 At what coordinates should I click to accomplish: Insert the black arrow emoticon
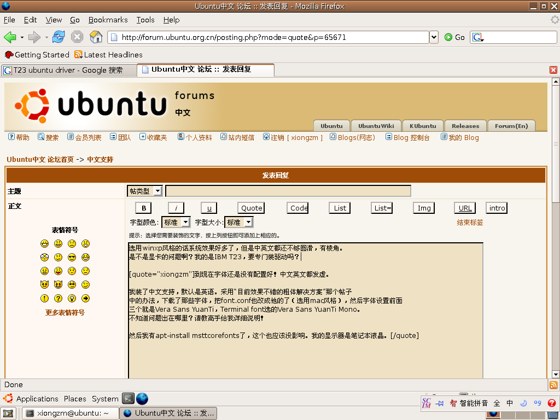(85, 298)
